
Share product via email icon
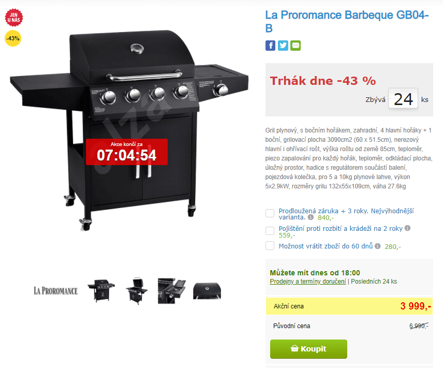click(x=296, y=46)
